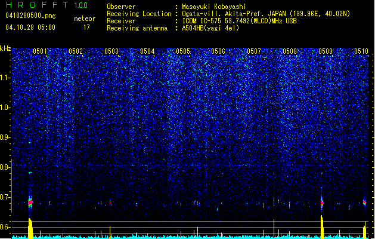Select the file name 0410280500.png
Viewport: 375px width, 239px height.
pyautogui.click(x=30, y=16)
